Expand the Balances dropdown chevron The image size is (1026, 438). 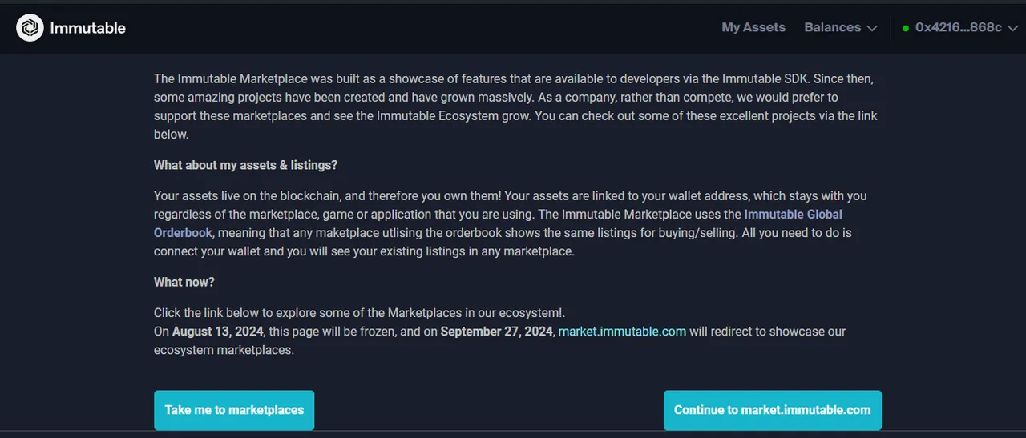[872, 28]
